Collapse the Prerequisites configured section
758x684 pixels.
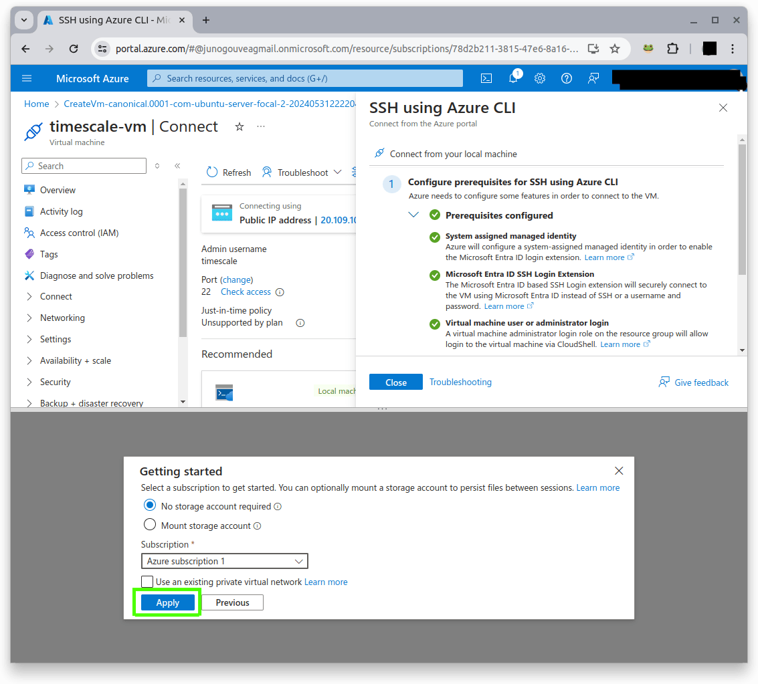click(x=413, y=215)
